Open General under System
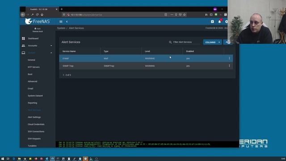This screenshot has width=286, height=161. tap(31, 60)
